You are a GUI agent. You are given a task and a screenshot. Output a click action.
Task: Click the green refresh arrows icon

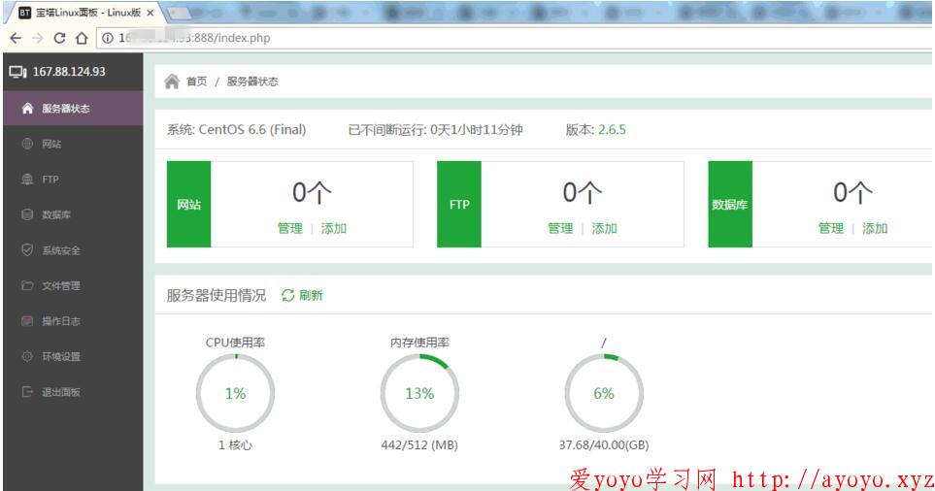pos(288,295)
